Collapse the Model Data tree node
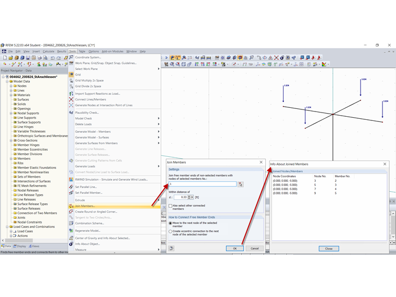 click(7, 82)
